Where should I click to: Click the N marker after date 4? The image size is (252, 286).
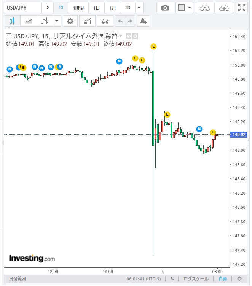coord(199,129)
